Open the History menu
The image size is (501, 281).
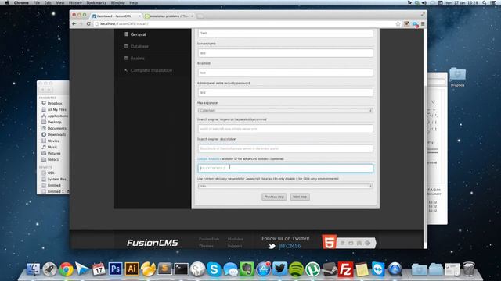[75, 2]
